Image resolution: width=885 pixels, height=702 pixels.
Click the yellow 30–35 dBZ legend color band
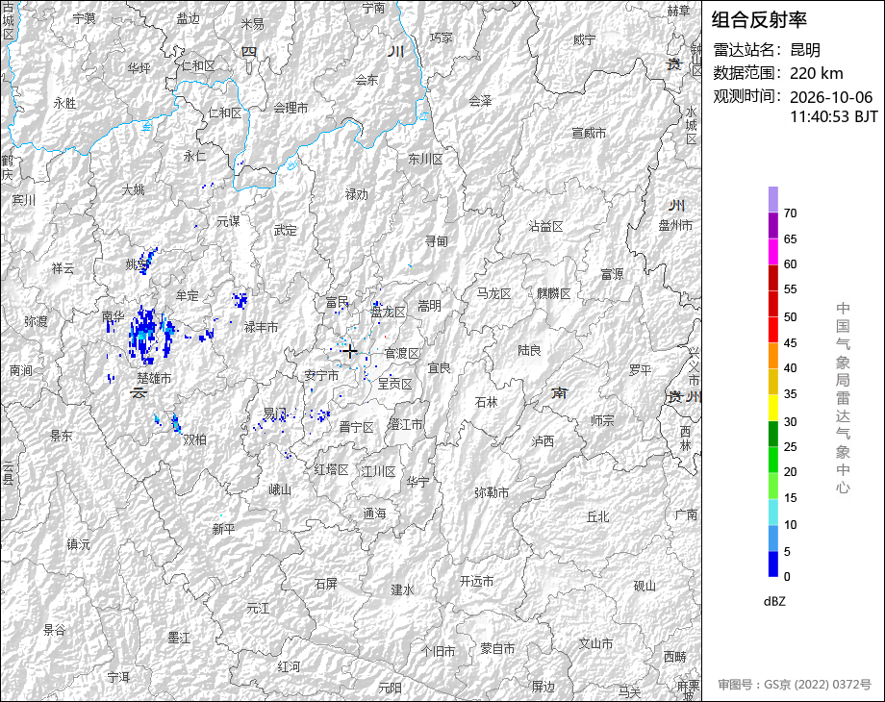pyautogui.click(x=773, y=408)
